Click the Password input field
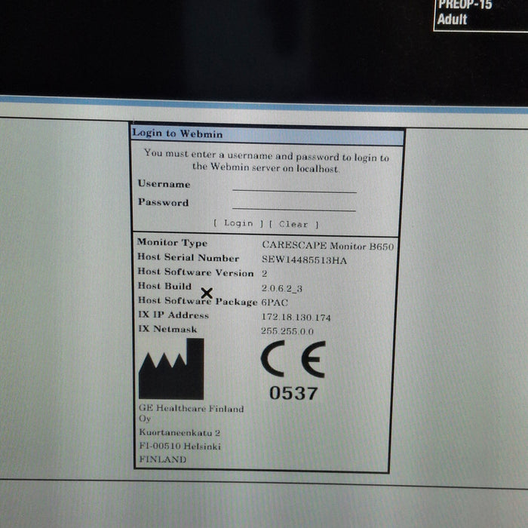 (294, 204)
